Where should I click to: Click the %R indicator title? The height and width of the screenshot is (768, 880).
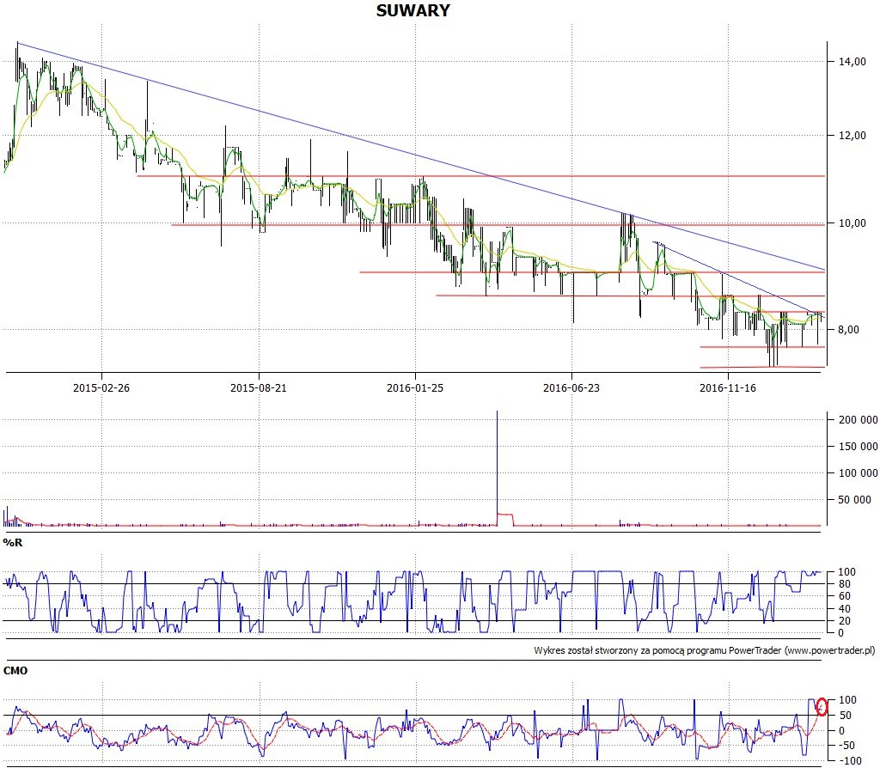(13, 542)
